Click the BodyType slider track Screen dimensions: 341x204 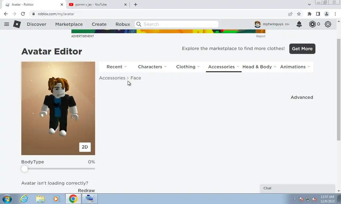[x=58, y=169]
